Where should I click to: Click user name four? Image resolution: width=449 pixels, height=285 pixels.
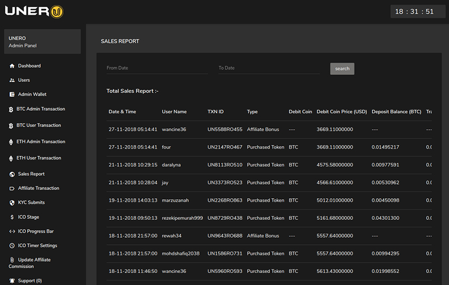coord(166,147)
